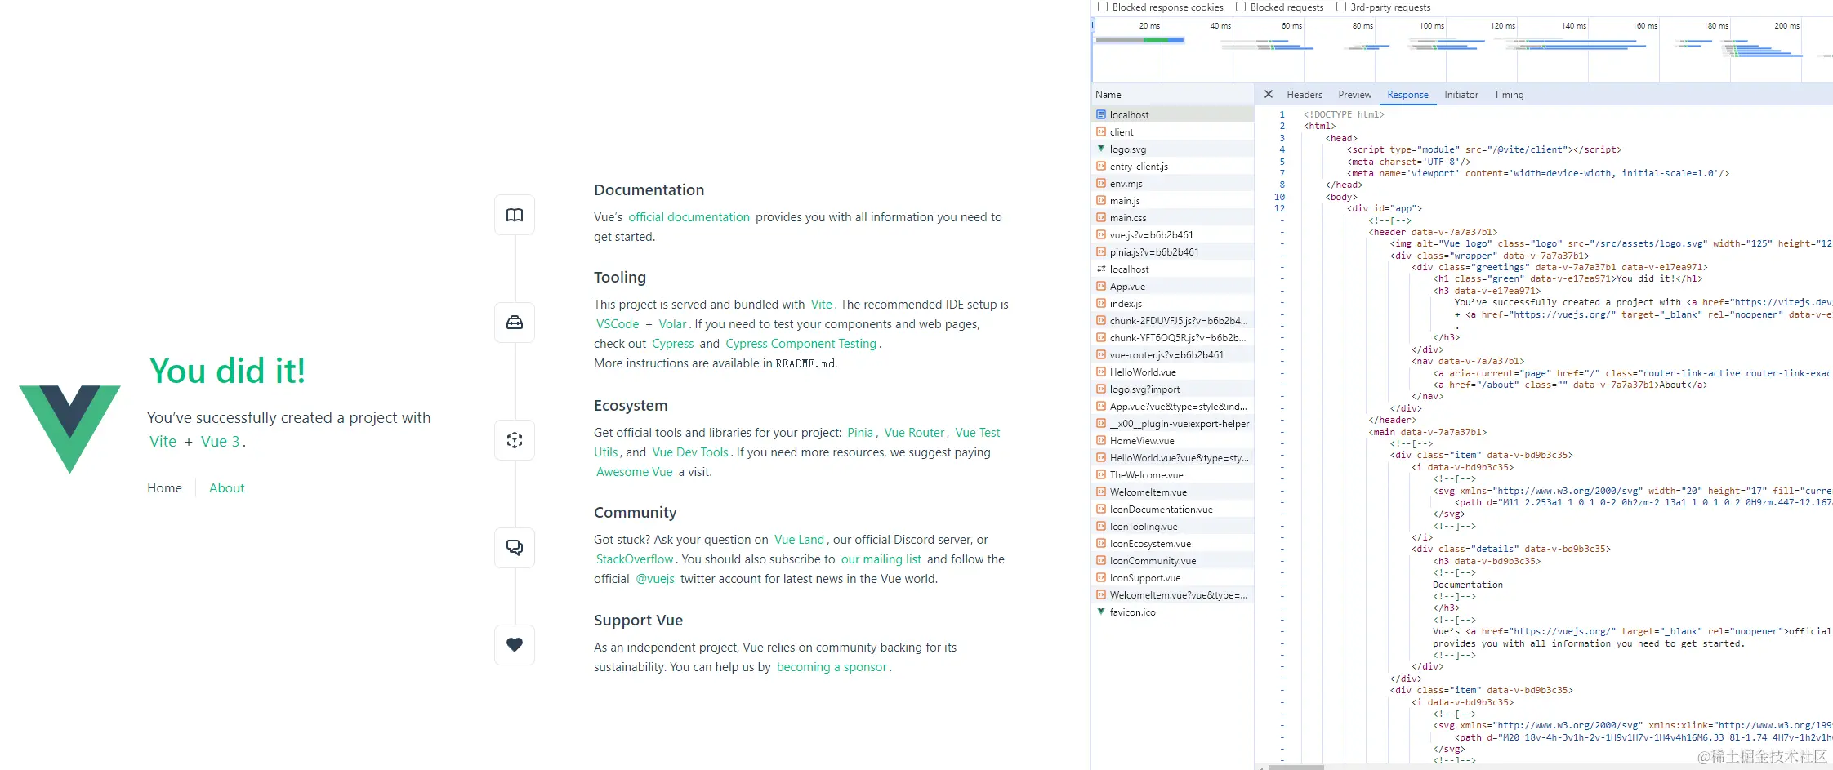Screen dimensions: 1833x770
Task: Select the main.css request
Action: (x=1173, y=218)
